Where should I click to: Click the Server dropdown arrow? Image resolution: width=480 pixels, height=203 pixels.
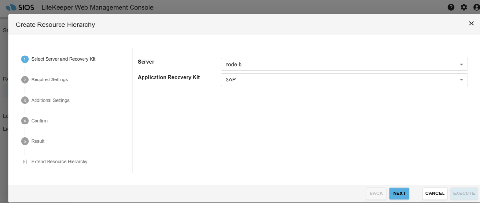461,65
